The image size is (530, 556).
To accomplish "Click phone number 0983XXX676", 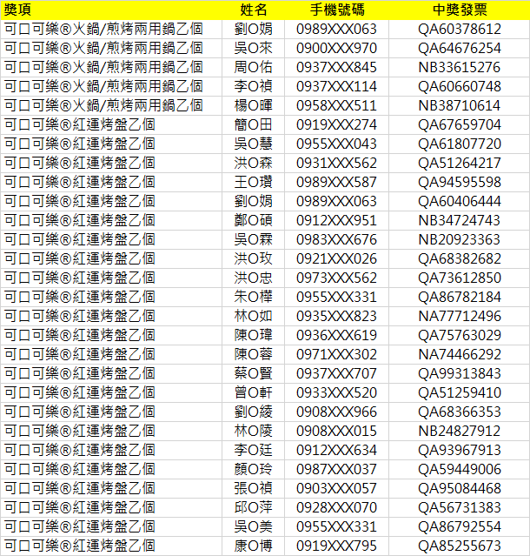I will click(336, 239).
